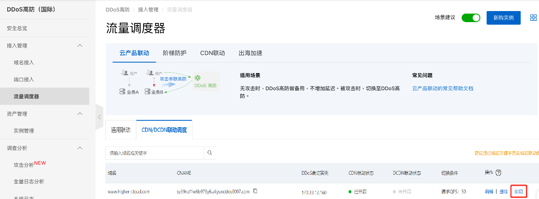Click the green DDoS高防 diagram icon
The height and width of the screenshot is (199, 539).
(x=198, y=78)
